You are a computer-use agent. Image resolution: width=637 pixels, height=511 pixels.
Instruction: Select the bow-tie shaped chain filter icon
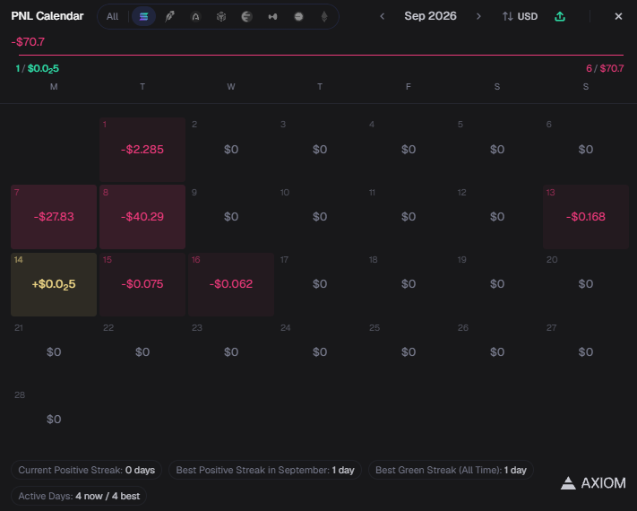[272, 17]
